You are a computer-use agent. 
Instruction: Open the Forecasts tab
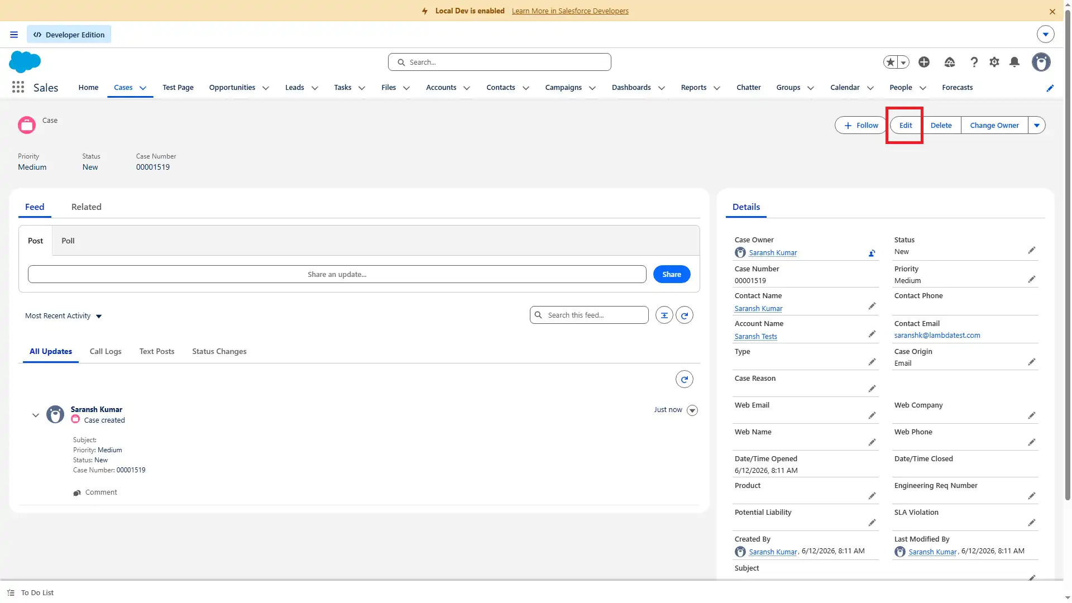958,88
